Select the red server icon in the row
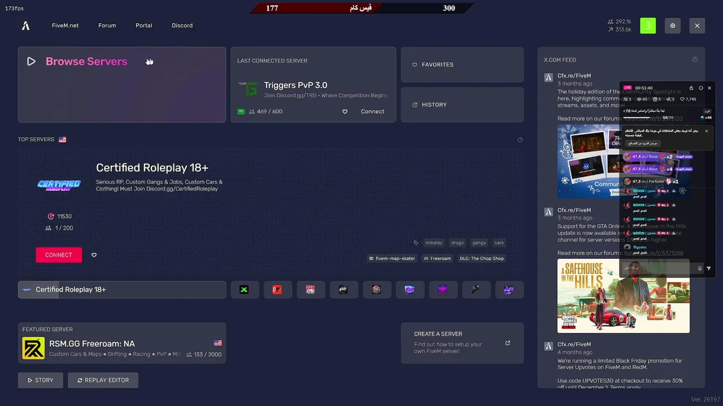Screen dimensions: 723x406 (x=277, y=290)
